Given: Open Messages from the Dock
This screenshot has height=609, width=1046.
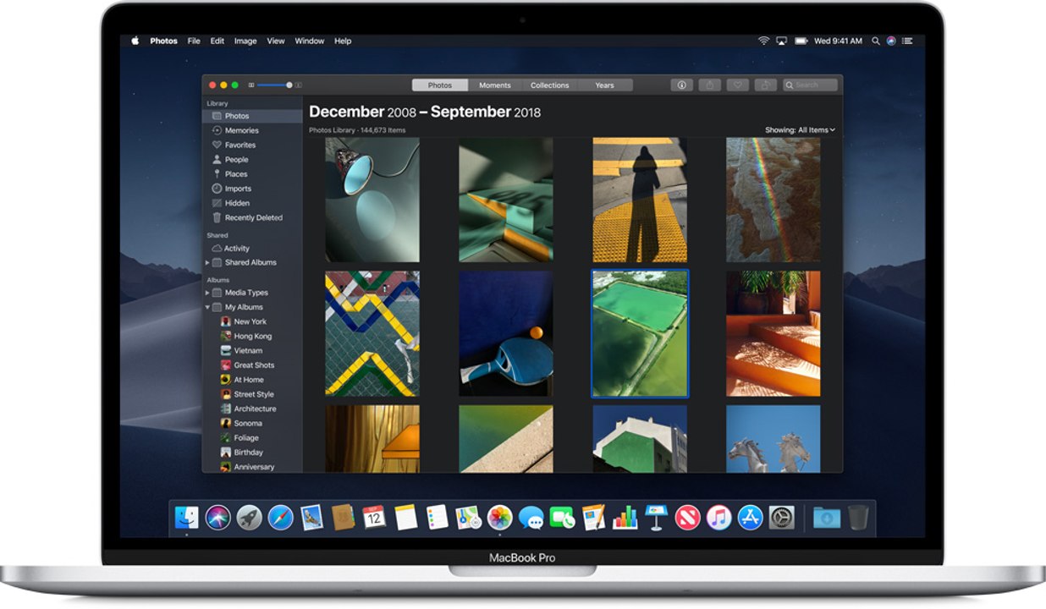Looking at the screenshot, I should [531, 517].
